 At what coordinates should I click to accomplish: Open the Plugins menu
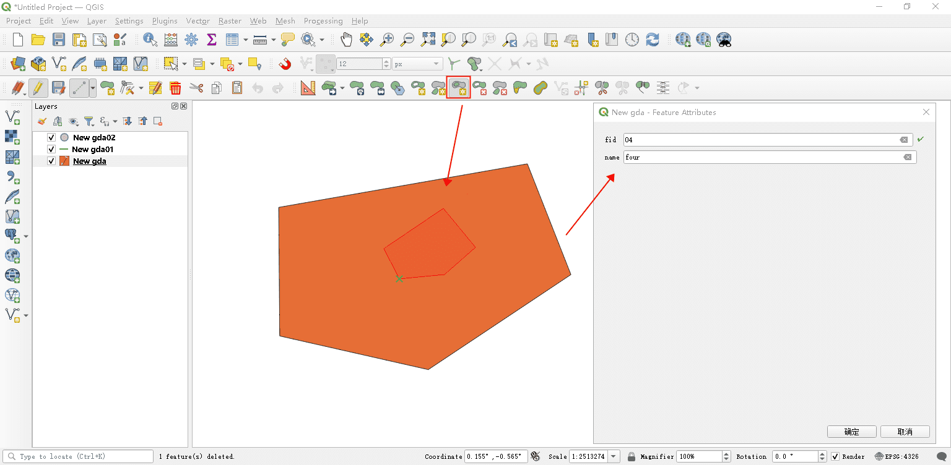[165, 20]
